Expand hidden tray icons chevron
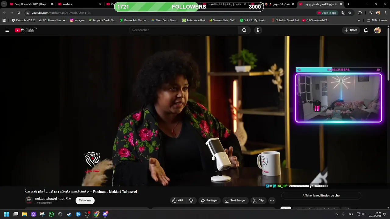Screen dimensions: 390x219 click(x=337, y=214)
